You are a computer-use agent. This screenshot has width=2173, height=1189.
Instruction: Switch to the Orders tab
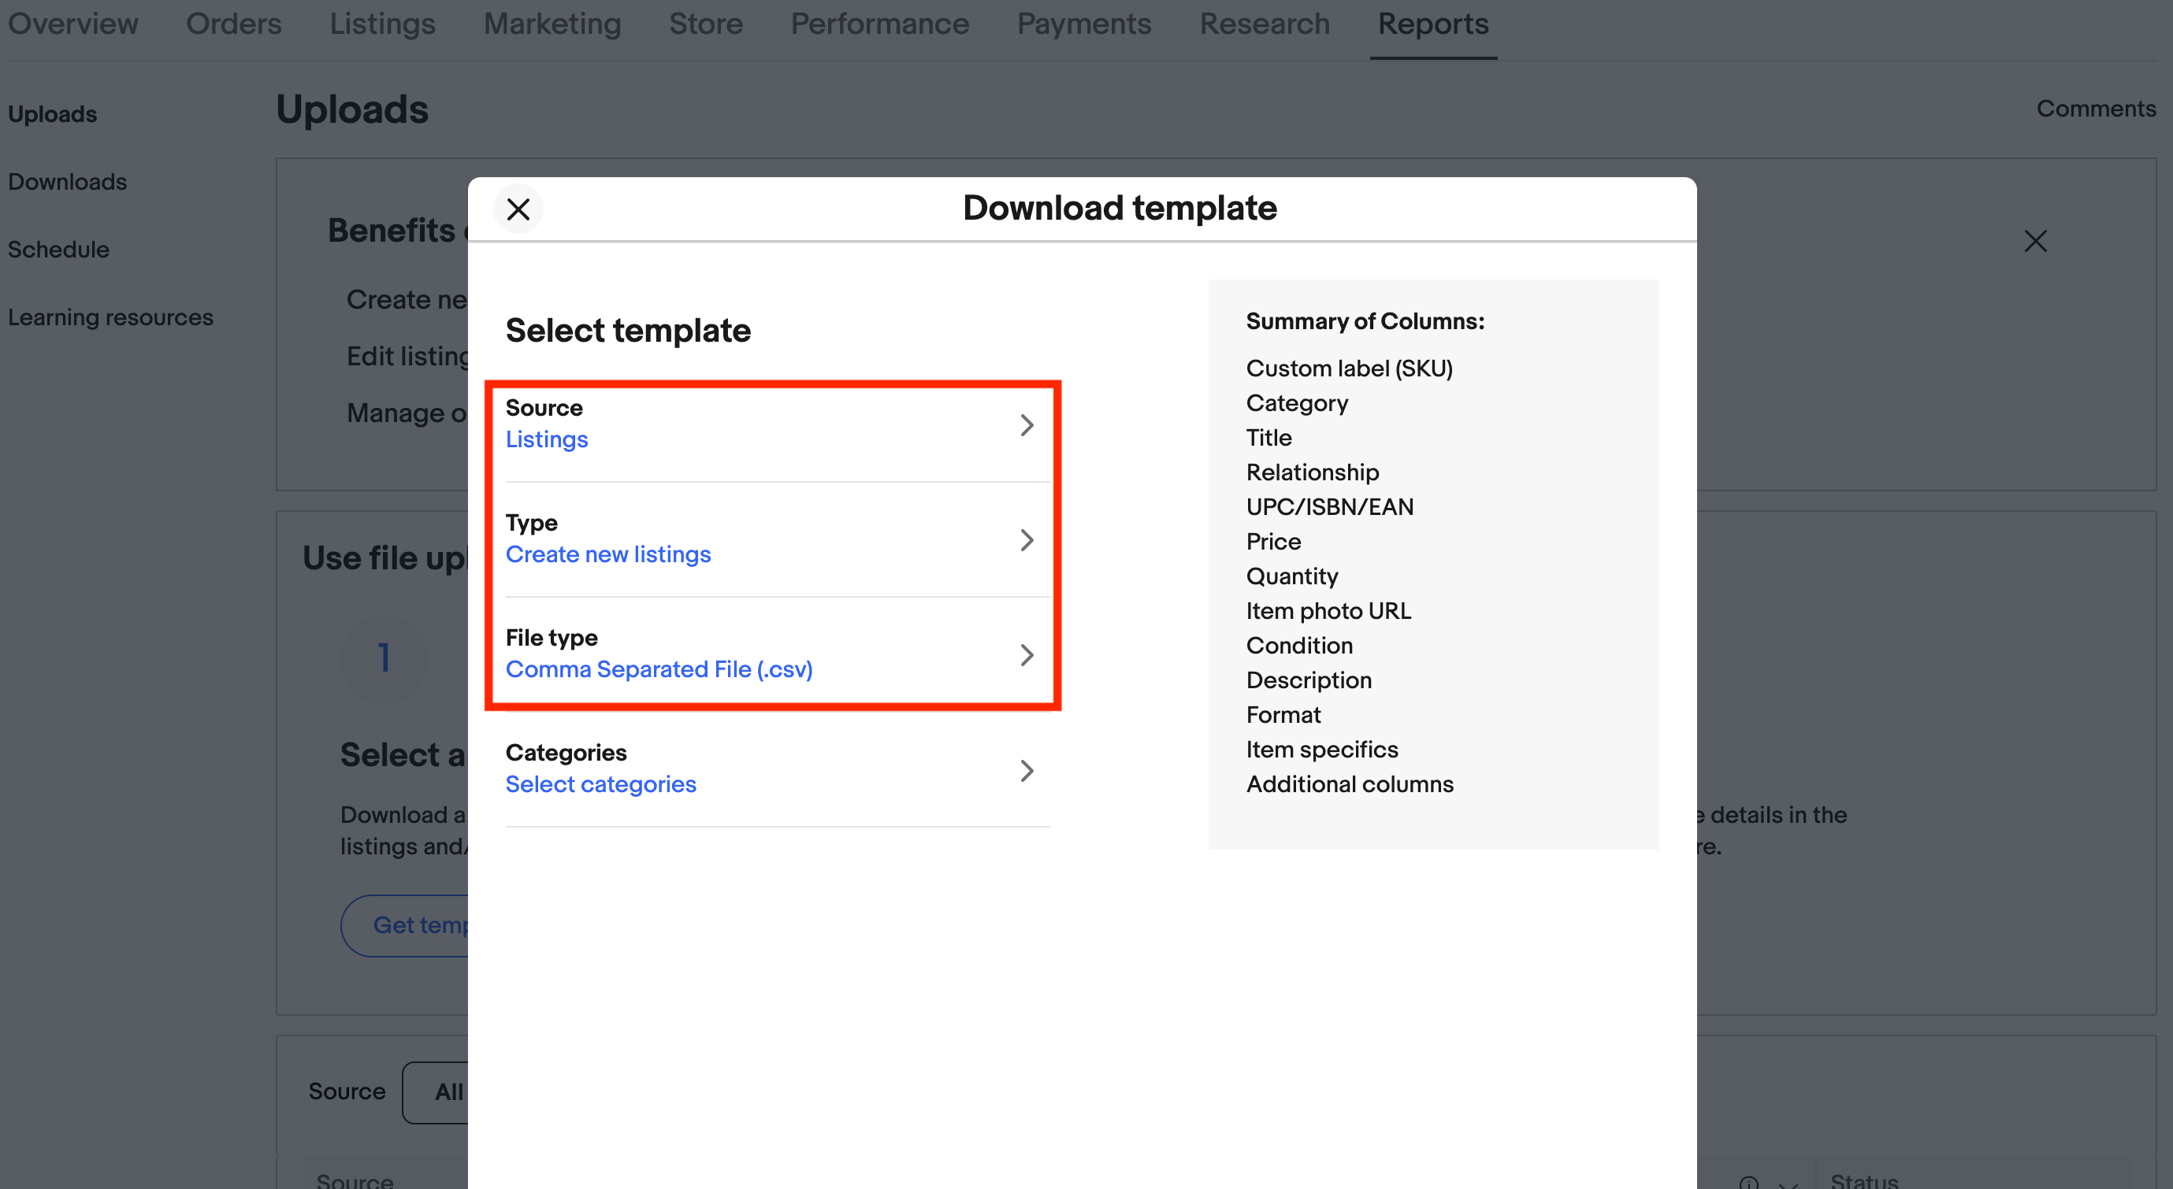coord(234,24)
